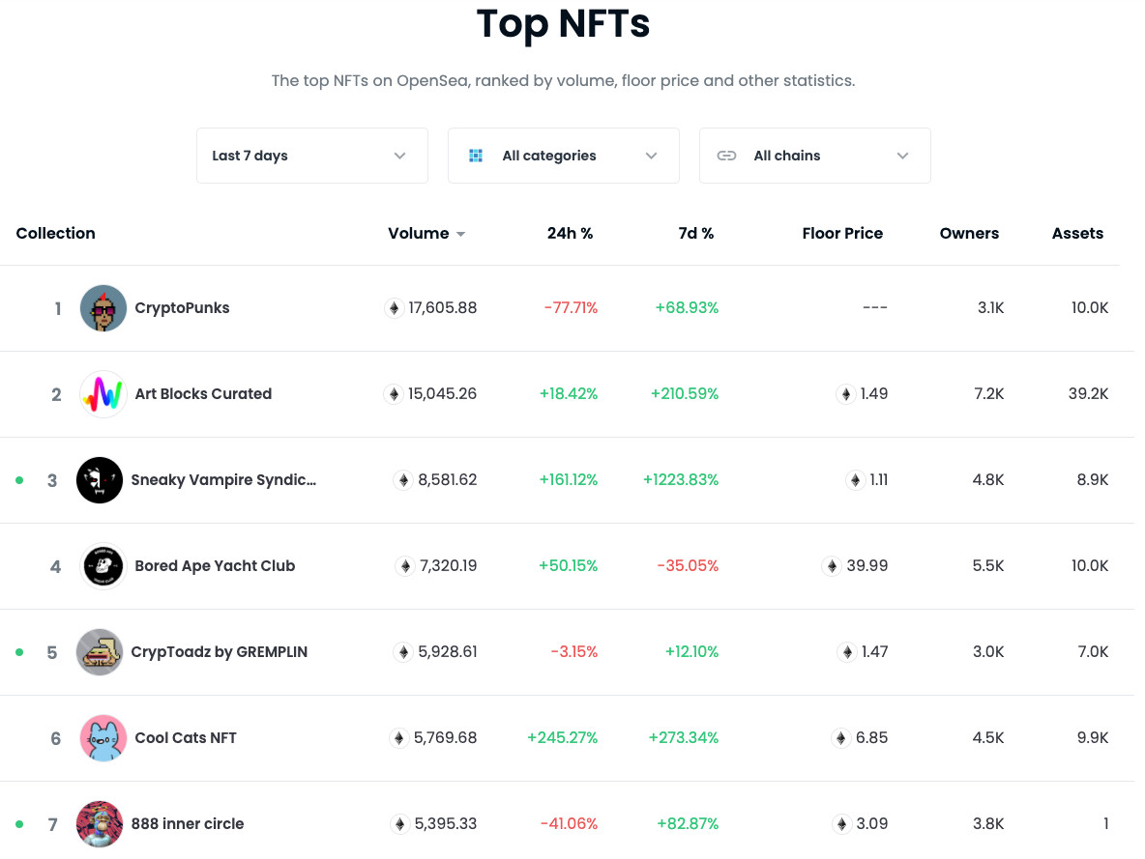Click the Bored Ape Yacht Club logo

coord(103,566)
